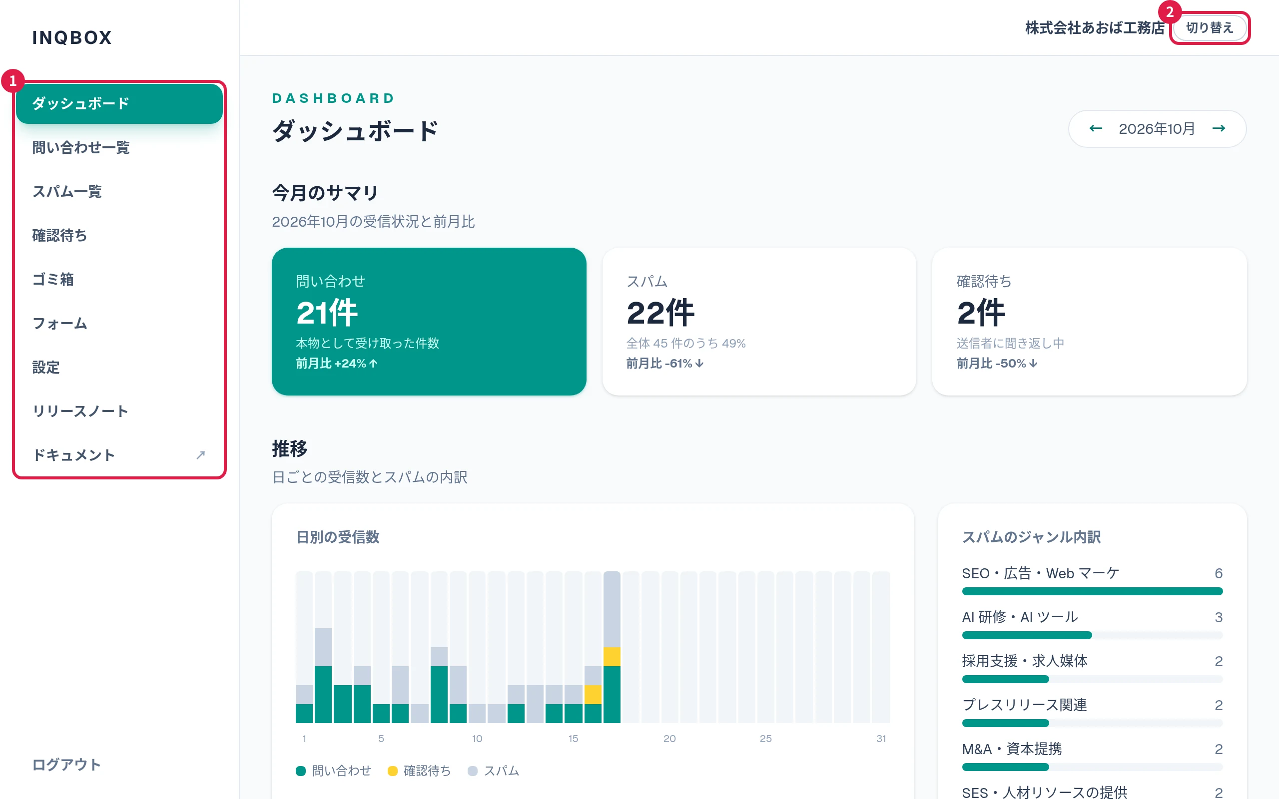
Task: Click プレスリリース関連 genre row
Action: [1092, 712]
